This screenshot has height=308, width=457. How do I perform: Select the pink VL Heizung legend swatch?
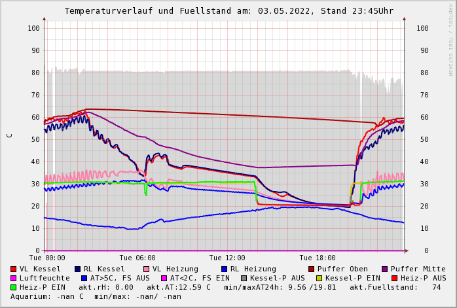coord(147,269)
